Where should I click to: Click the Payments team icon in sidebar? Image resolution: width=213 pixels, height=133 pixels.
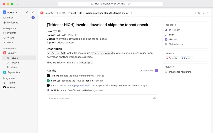(x=5, y=72)
